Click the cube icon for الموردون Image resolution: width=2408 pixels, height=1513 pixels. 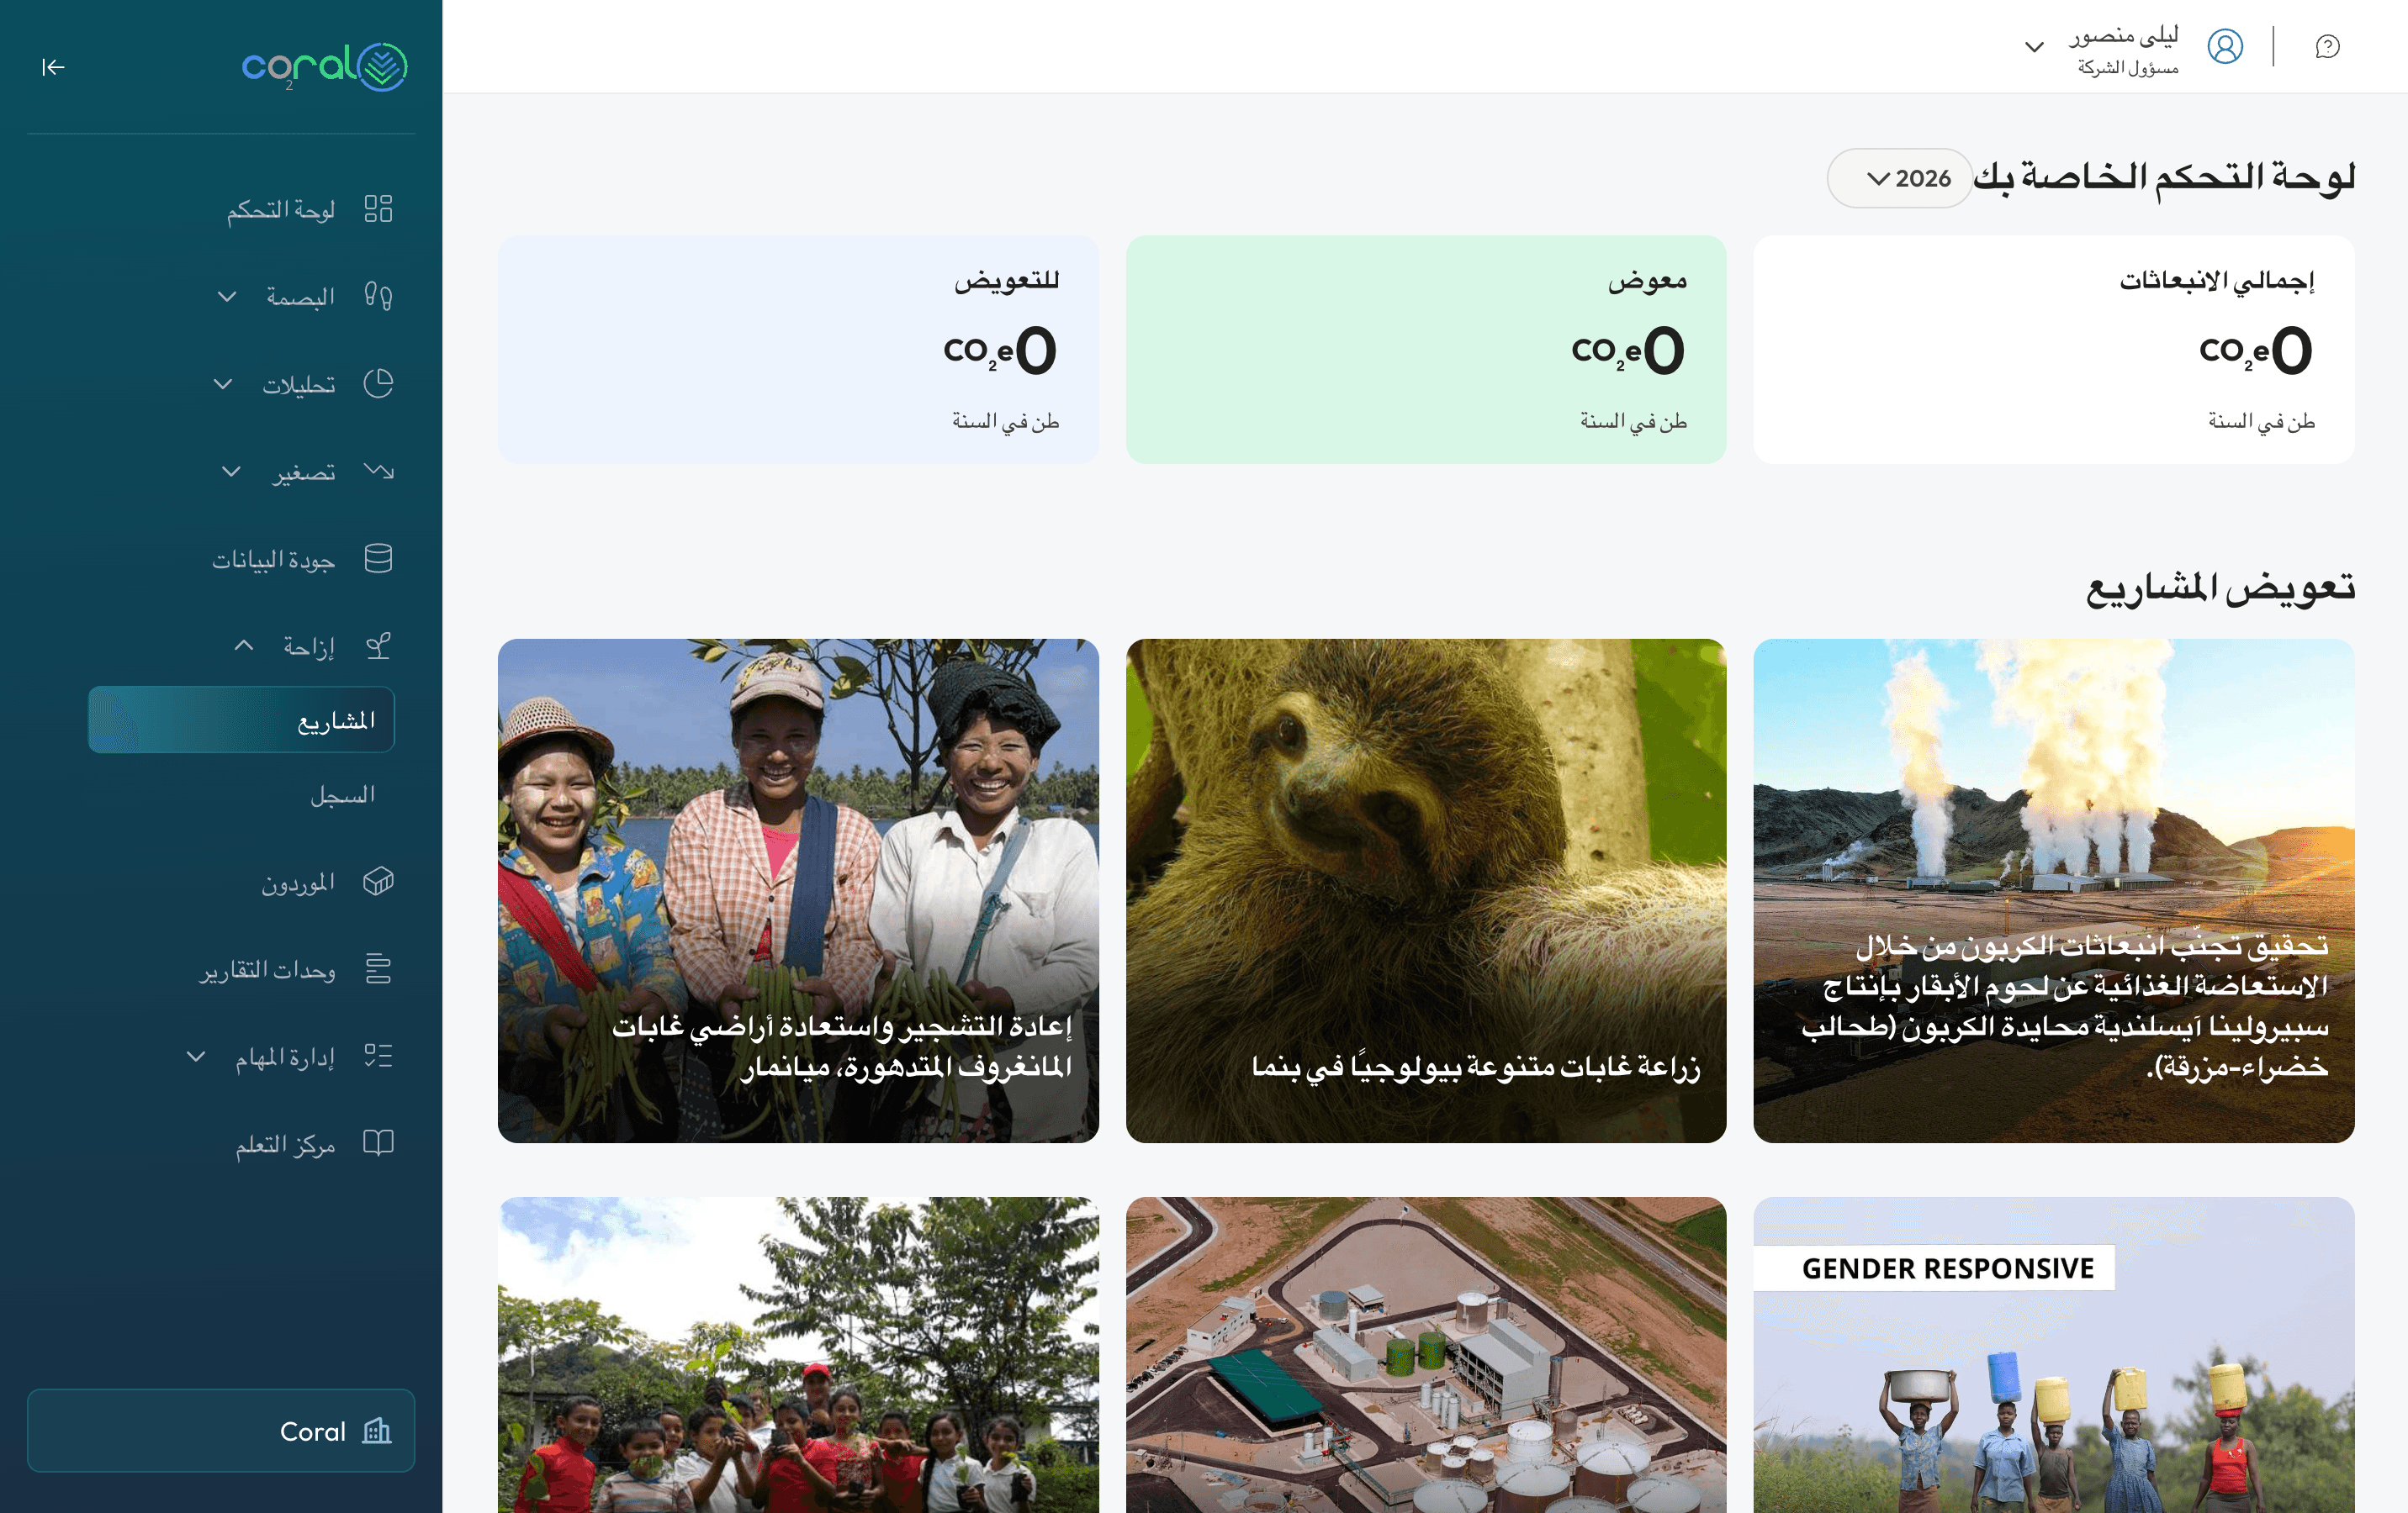[378, 882]
